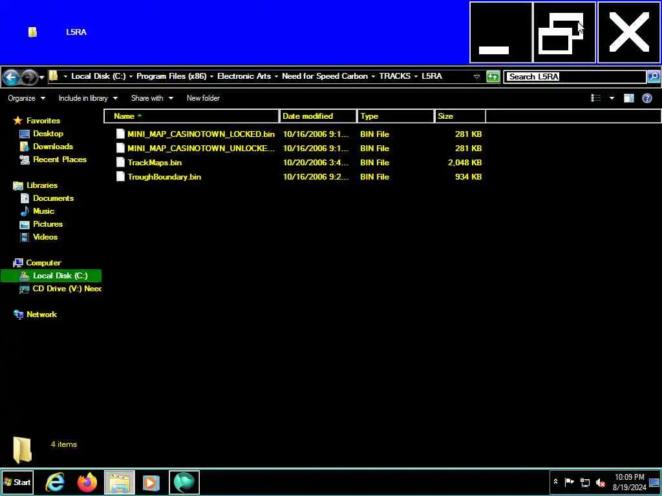Go to Electronic Arts breadcrumb
Viewport: 662px width, 496px height.
[244, 76]
